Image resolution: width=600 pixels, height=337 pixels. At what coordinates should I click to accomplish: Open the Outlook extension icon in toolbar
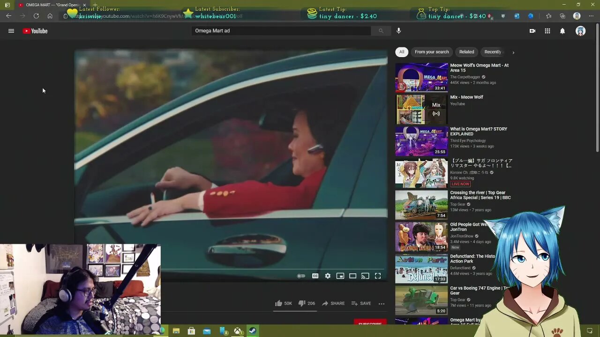point(517,16)
